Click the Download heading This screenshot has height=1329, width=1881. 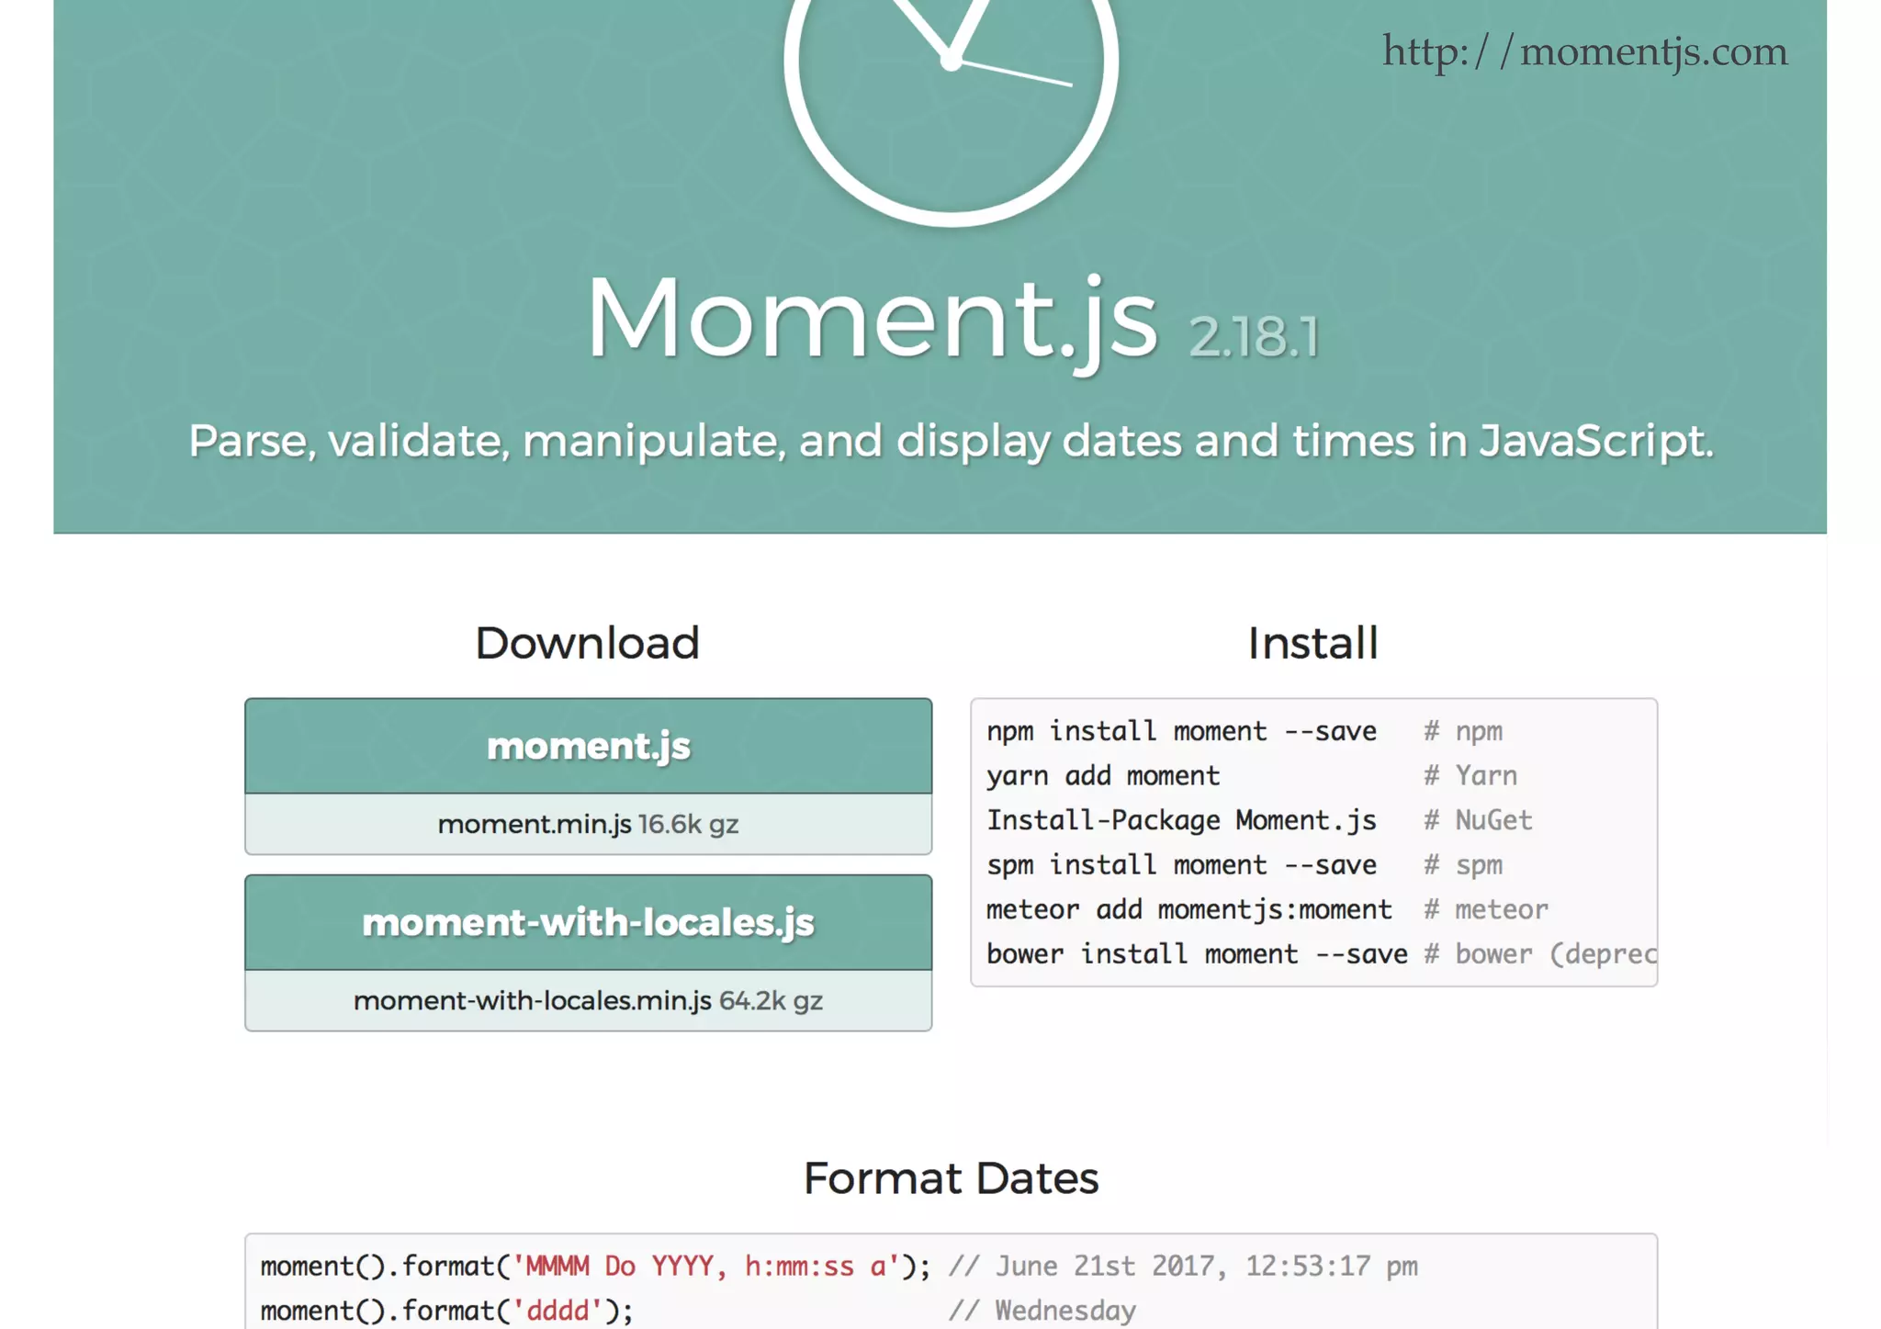coord(587,643)
